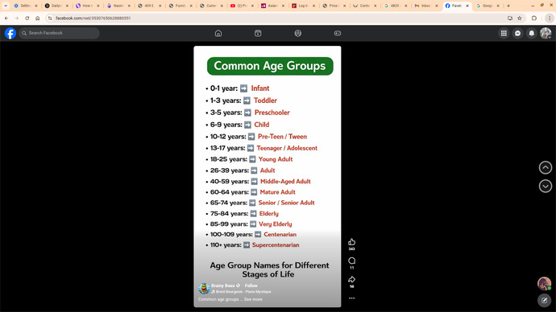Open the install app icon in address bar
Viewport: 556px width, 312px height.
click(x=510, y=18)
